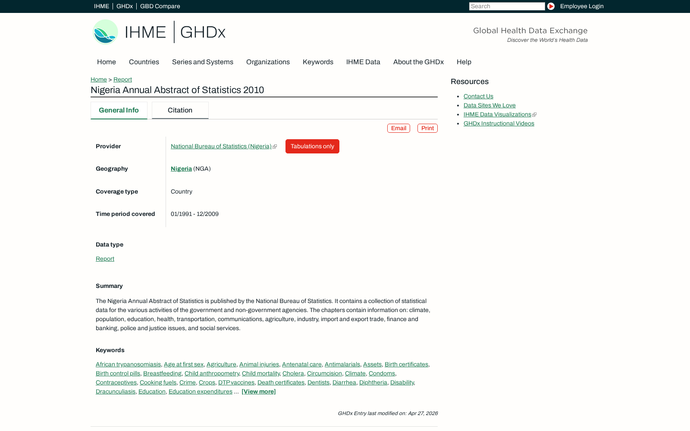Open Breastfeeding keyword link
690x431 pixels.
[162, 373]
